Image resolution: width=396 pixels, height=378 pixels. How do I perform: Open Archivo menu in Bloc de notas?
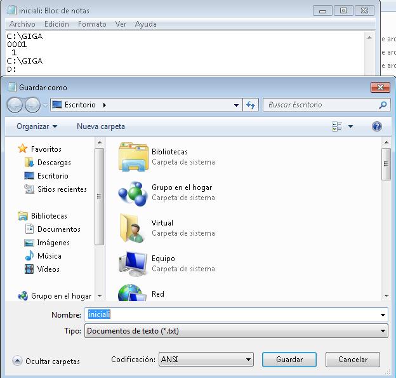point(22,24)
